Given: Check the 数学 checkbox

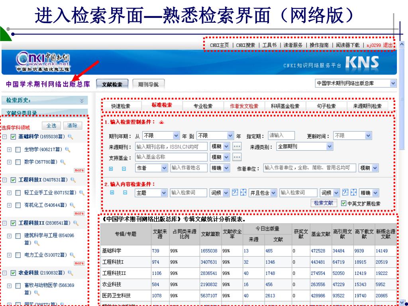Looking at the screenshot, I should click(x=18, y=162).
